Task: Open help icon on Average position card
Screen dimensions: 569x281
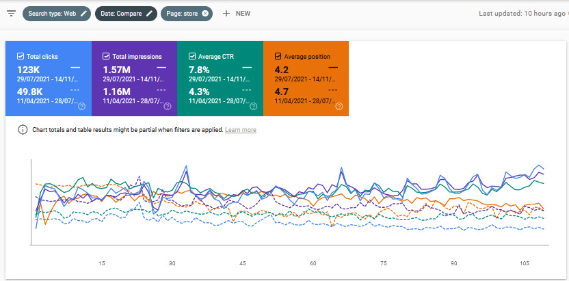Action: coord(339,106)
